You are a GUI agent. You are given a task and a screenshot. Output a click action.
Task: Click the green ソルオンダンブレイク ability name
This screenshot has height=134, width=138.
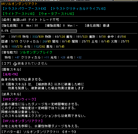(36, 52)
